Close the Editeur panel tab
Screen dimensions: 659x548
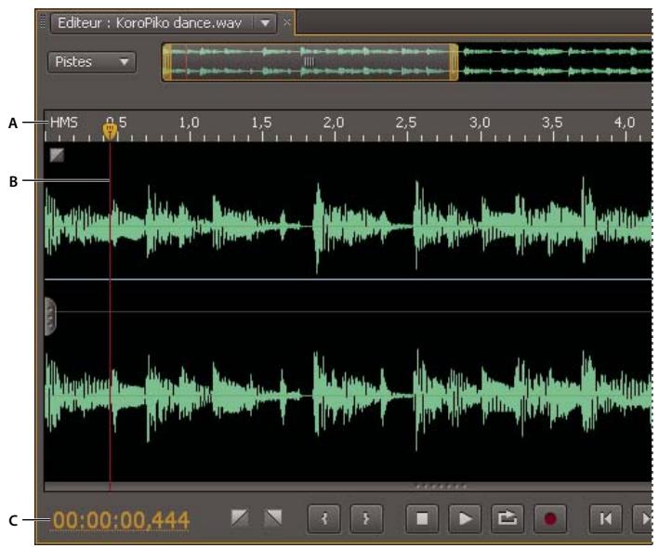click(x=286, y=22)
